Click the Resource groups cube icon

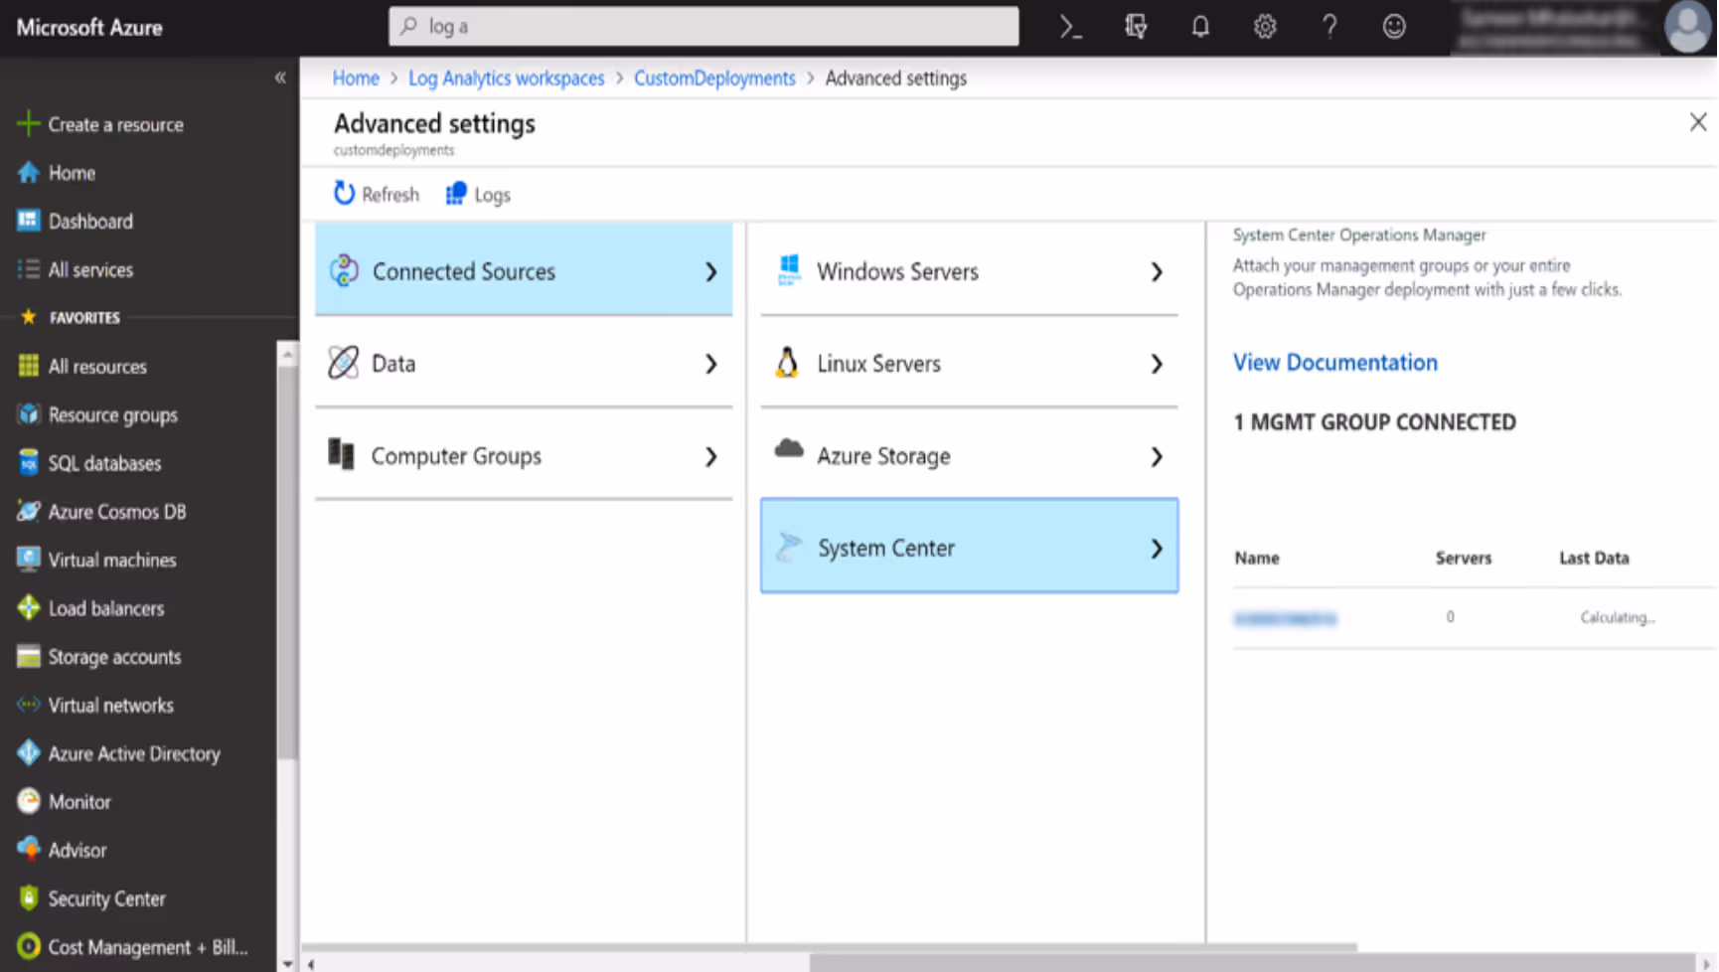tap(28, 414)
